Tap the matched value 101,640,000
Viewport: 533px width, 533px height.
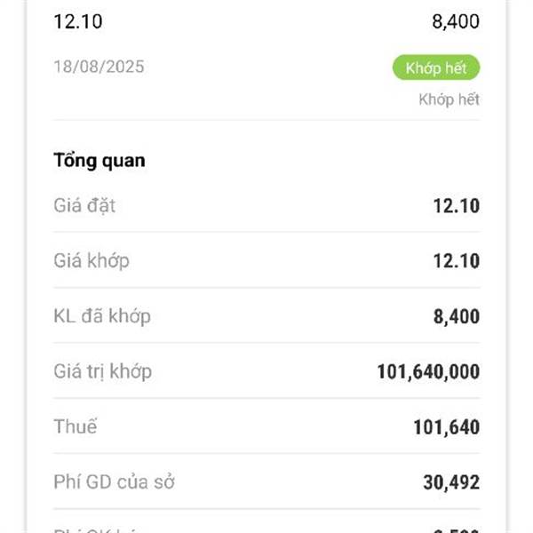(x=428, y=371)
